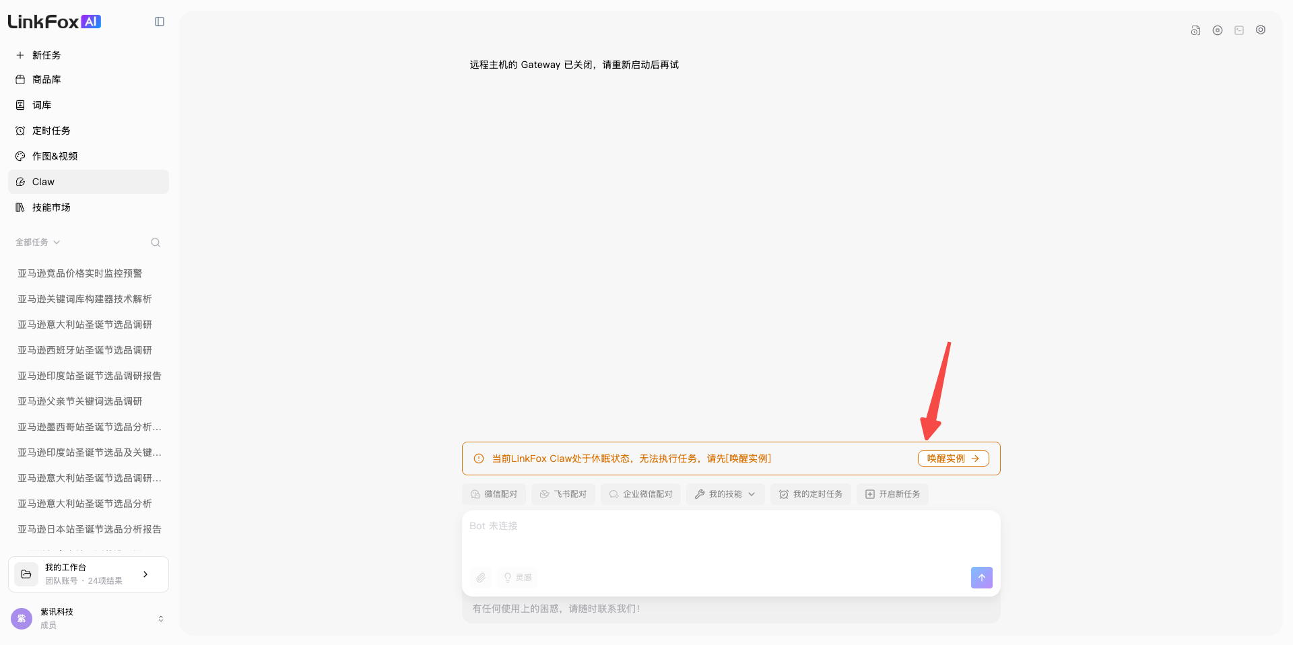Expand the 全部任务 filter dropdown
This screenshot has width=1293, height=645.
pyautogui.click(x=38, y=242)
